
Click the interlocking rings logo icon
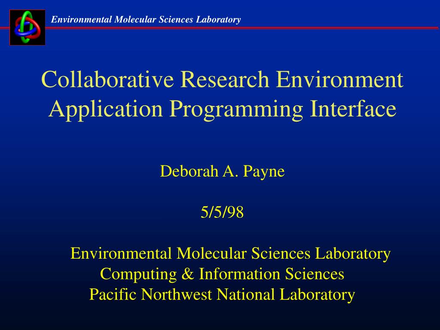point(27,27)
